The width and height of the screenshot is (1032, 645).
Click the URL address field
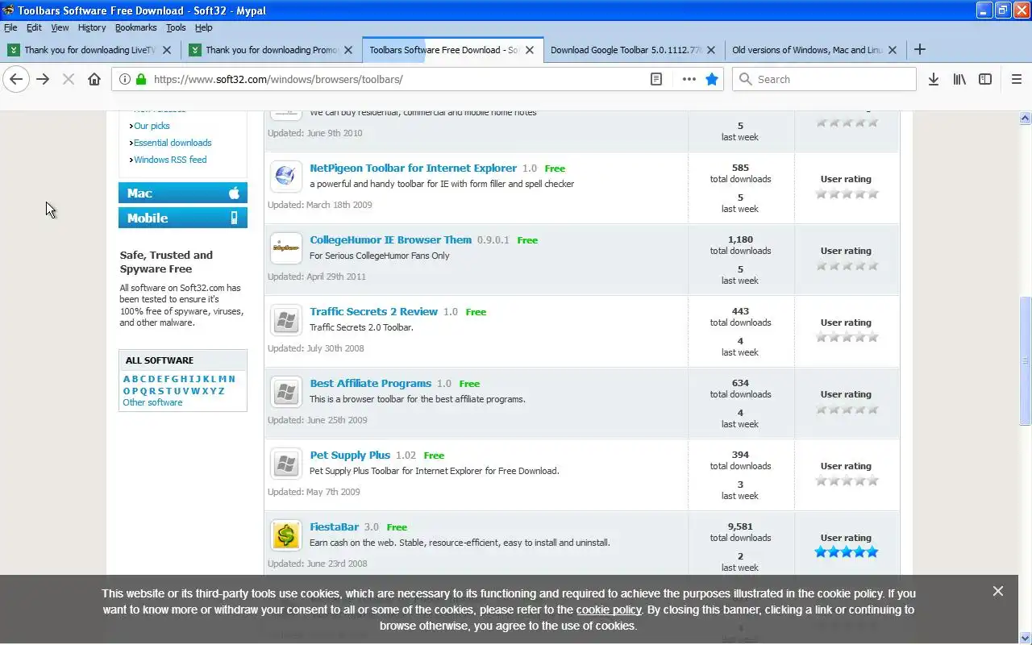398,79
